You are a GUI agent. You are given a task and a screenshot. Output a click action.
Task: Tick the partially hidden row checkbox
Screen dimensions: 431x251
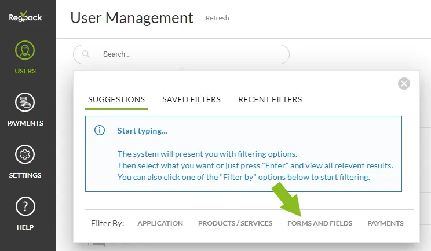(83, 243)
